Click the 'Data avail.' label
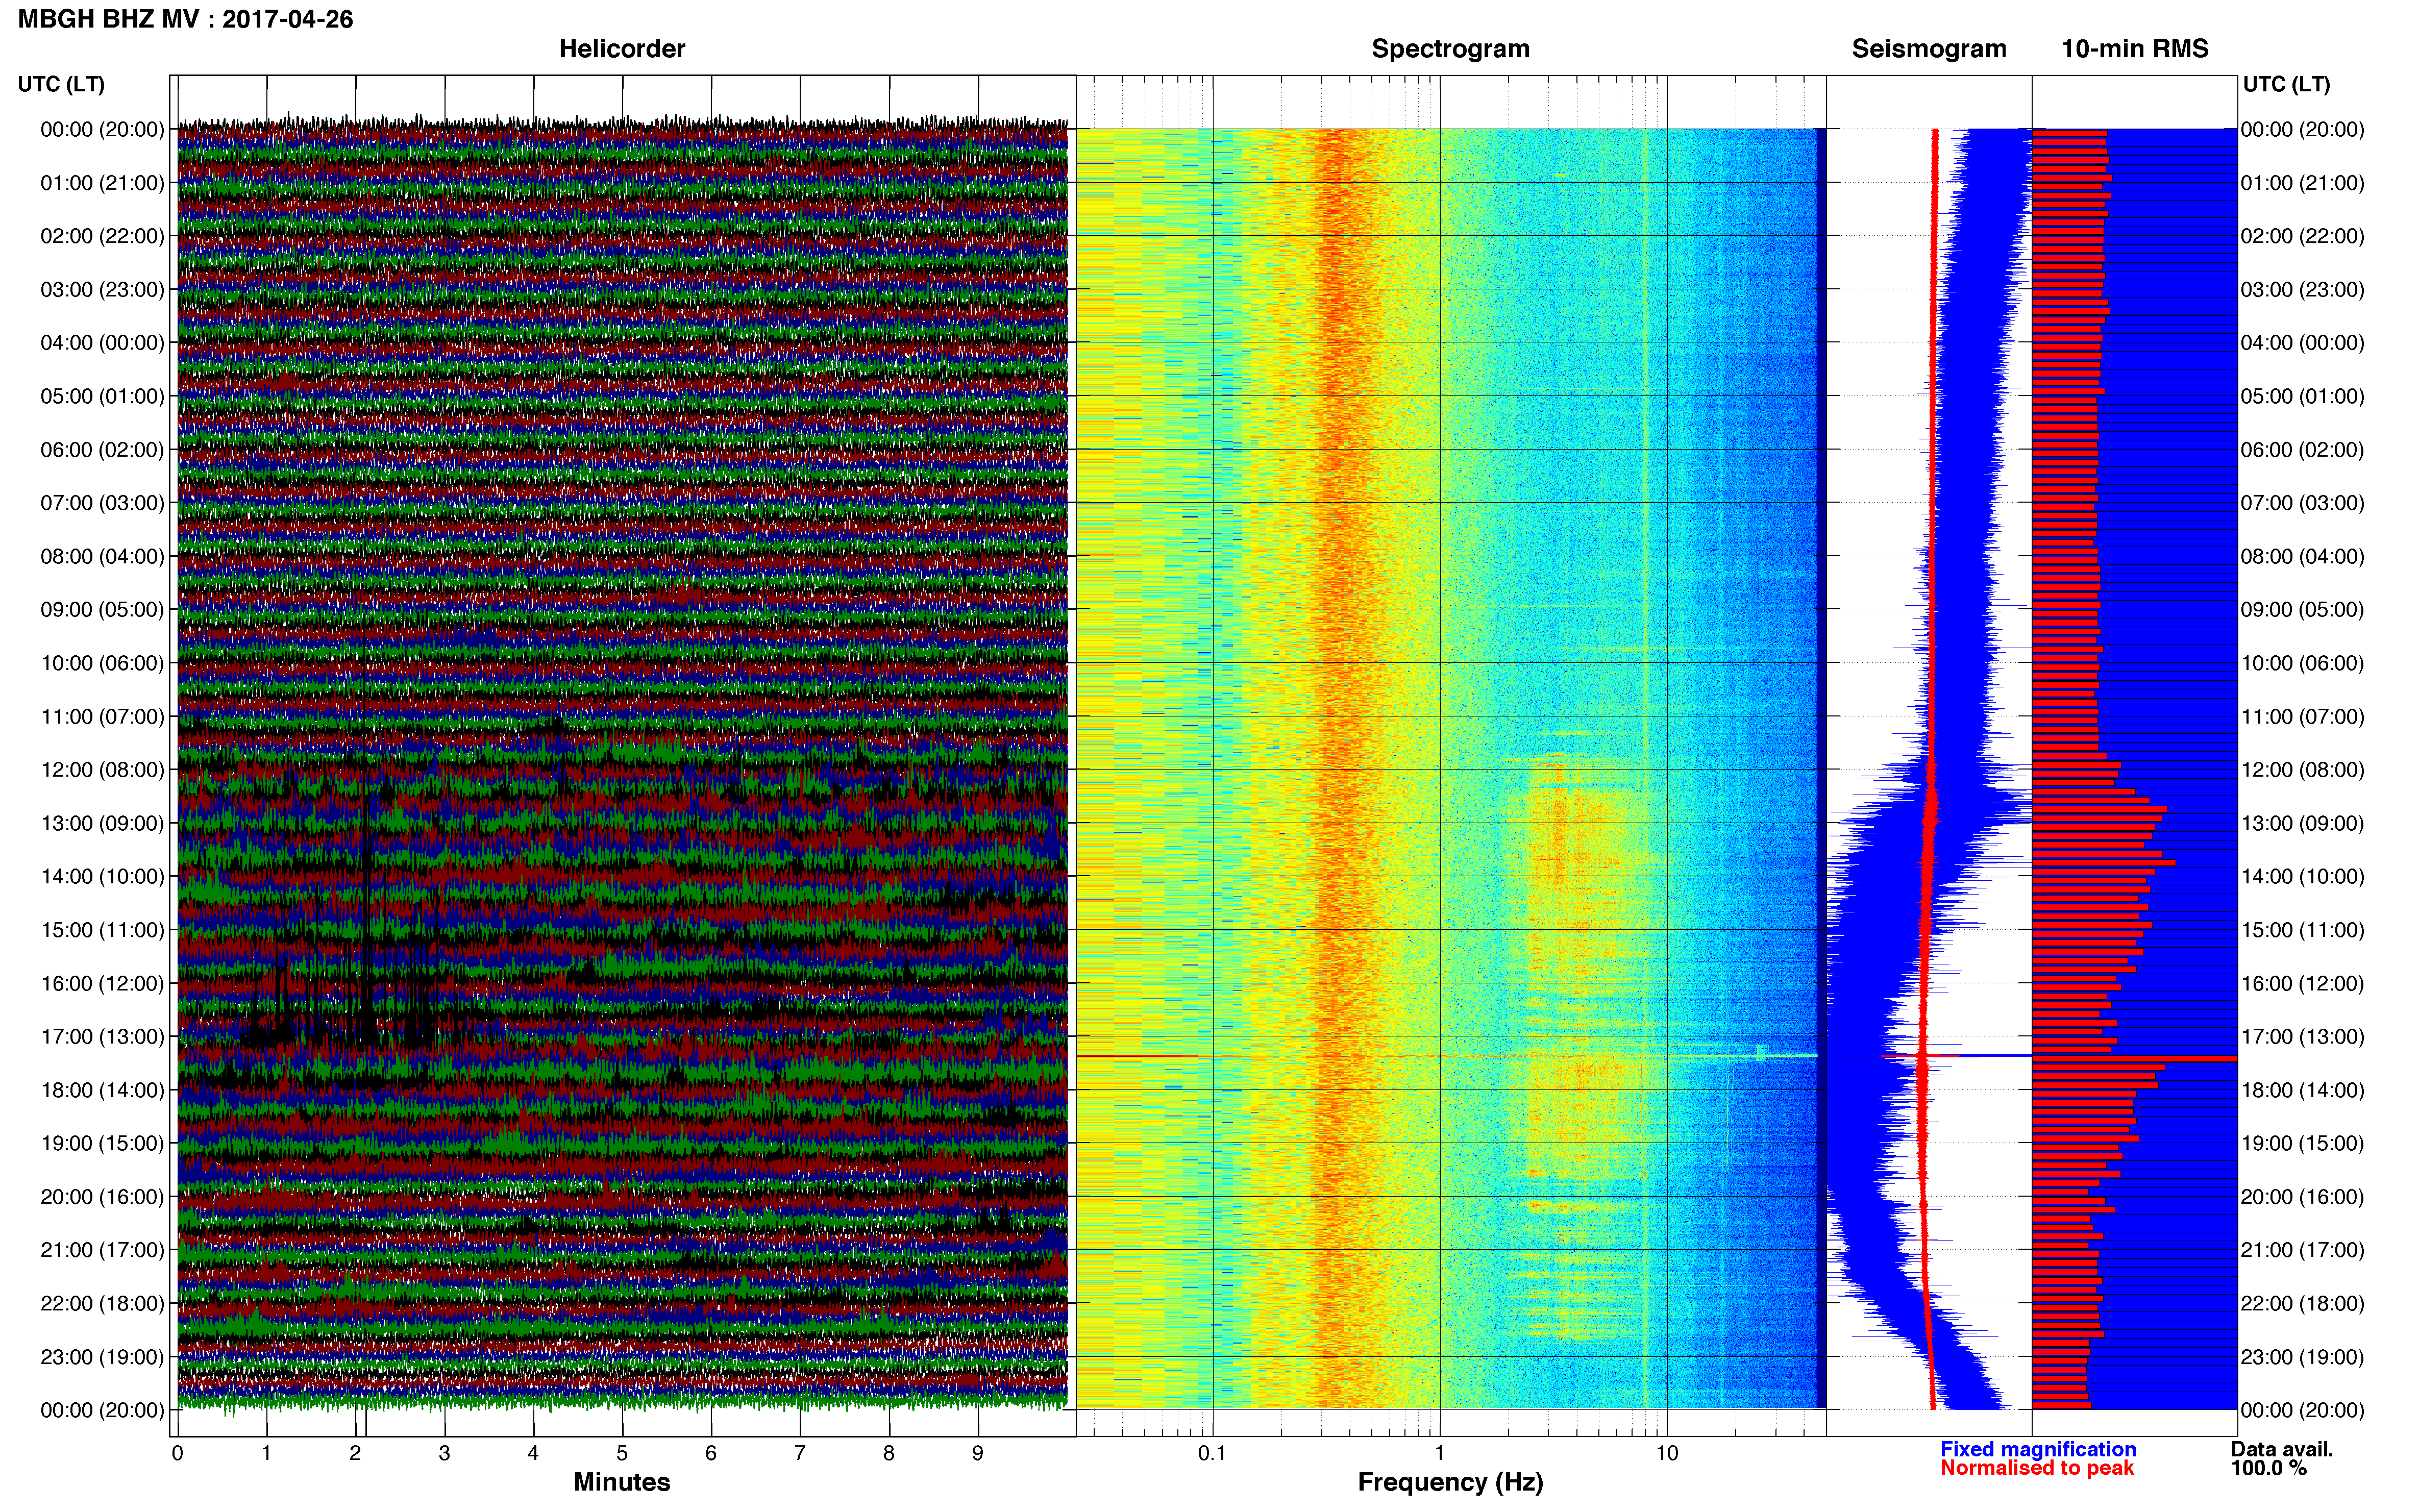This screenshot has height=1512, width=2419. [2282, 1449]
